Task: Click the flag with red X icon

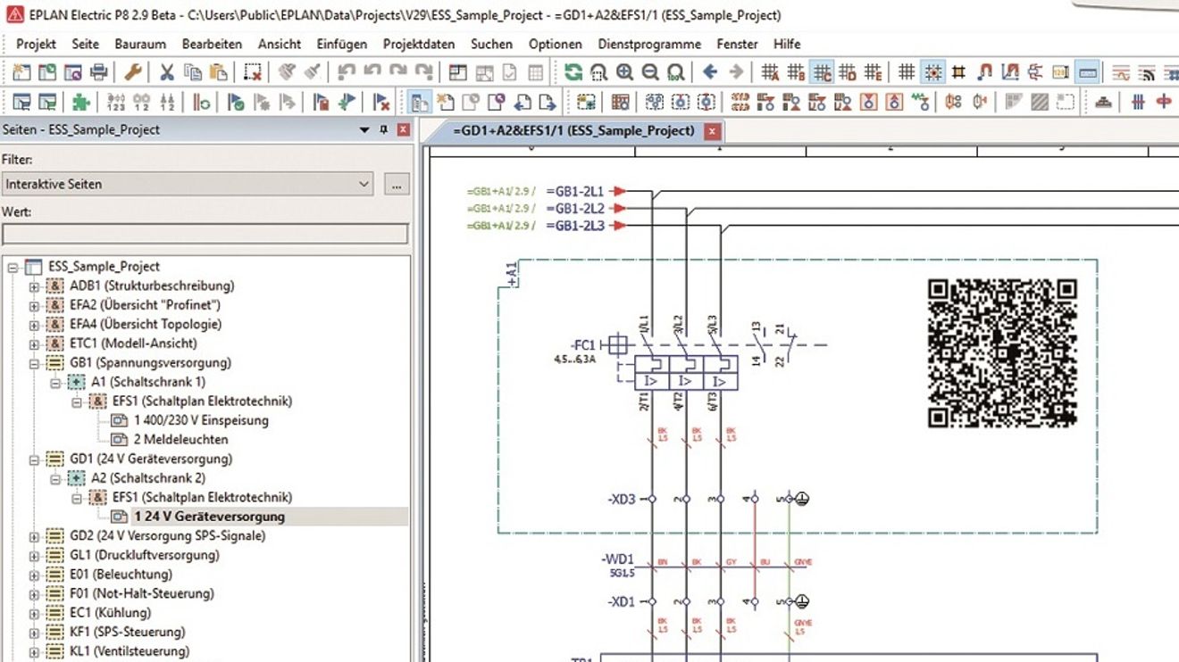Action: 381,102
